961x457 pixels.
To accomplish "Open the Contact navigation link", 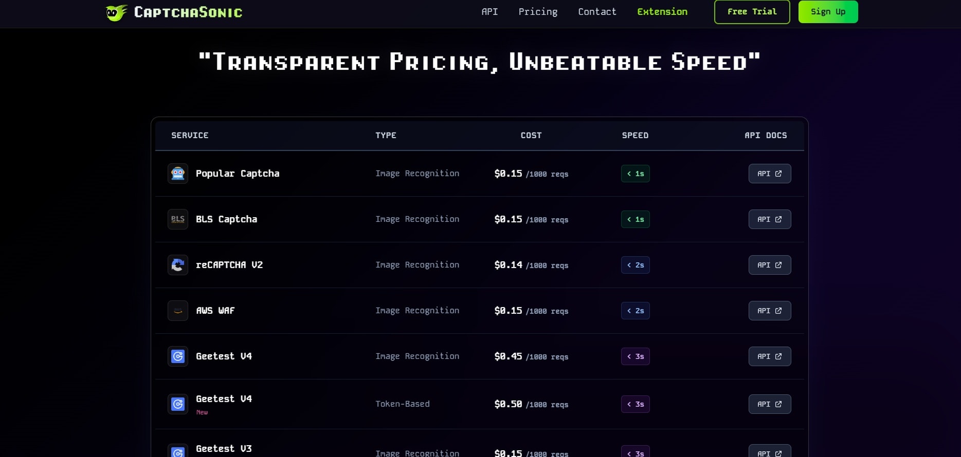I will tap(597, 12).
